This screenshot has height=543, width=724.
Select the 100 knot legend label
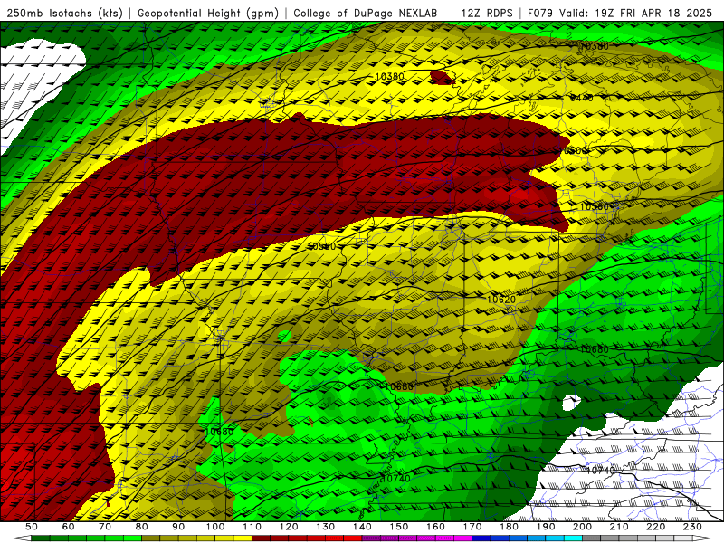point(215,527)
